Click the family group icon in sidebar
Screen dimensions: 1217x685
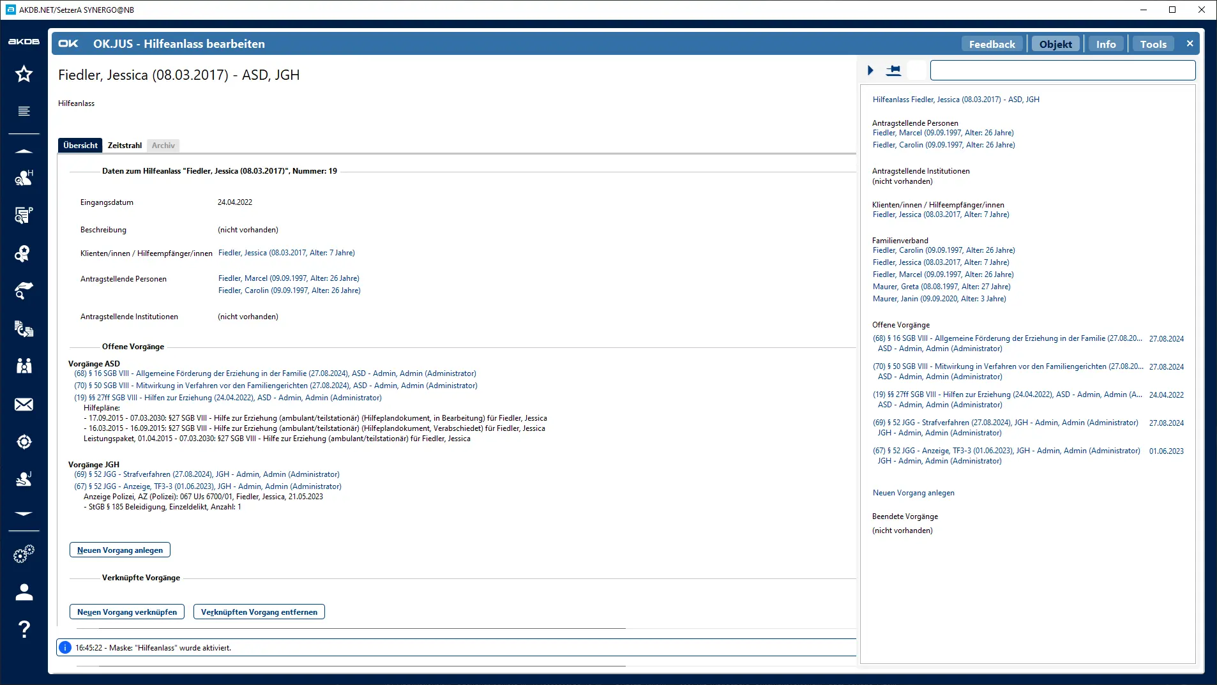24,366
